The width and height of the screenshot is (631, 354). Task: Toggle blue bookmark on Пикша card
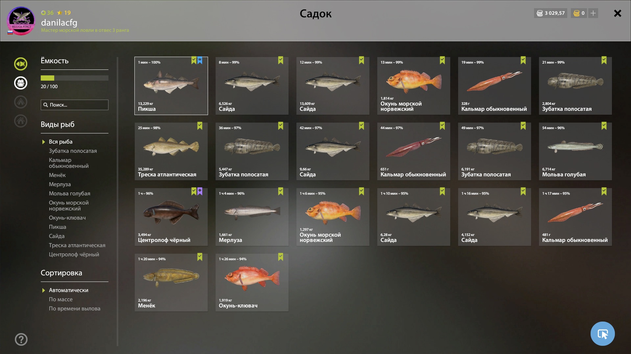click(200, 60)
